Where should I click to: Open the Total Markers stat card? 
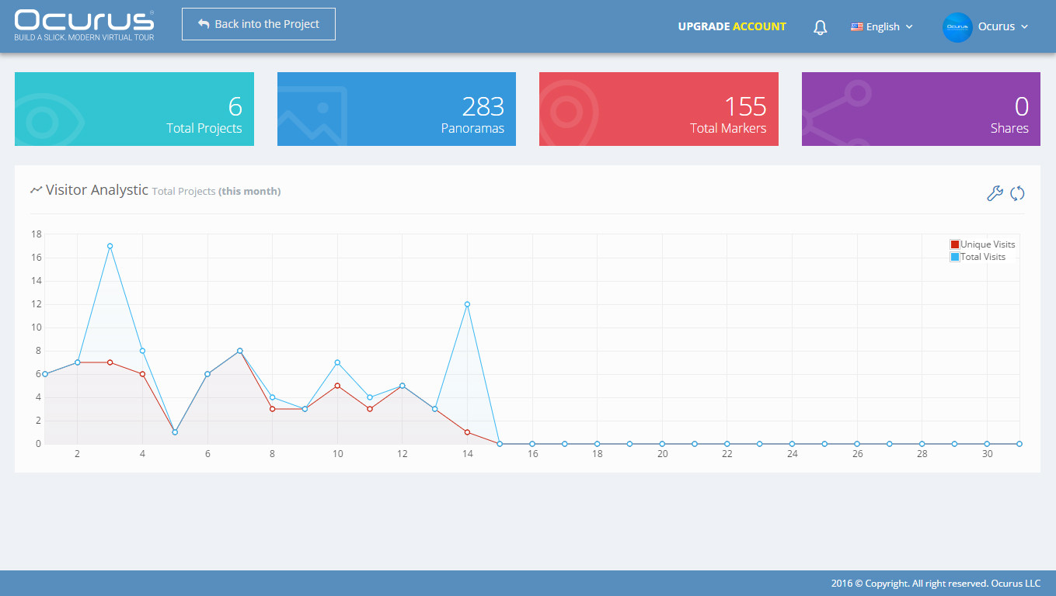pyautogui.click(x=659, y=109)
